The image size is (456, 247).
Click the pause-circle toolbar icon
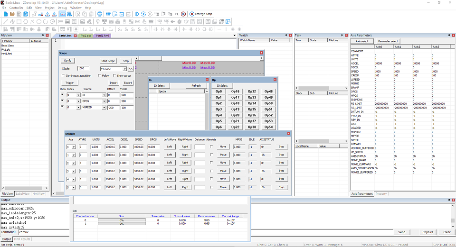[x=150, y=14]
